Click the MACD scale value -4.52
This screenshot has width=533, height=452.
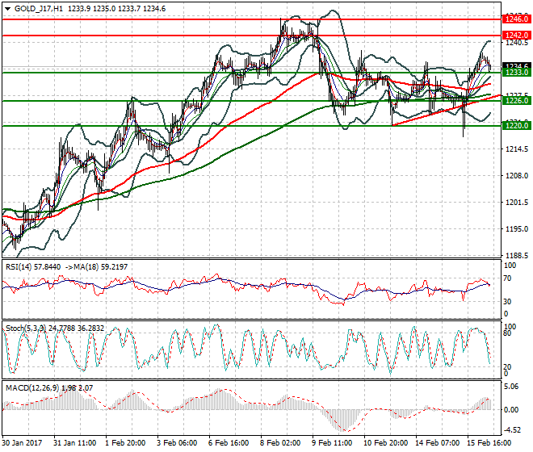[511, 430]
